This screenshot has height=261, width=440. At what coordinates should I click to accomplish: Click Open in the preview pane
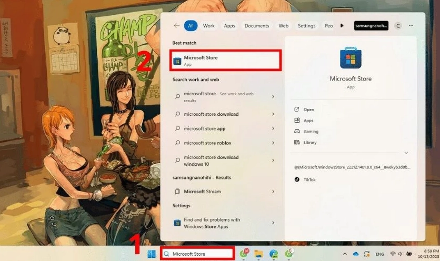tap(308, 110)
